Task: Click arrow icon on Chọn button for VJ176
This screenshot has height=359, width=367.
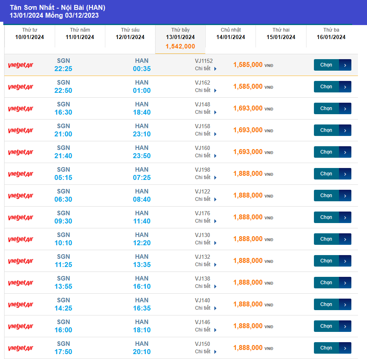Action: (x=345, y=217)
